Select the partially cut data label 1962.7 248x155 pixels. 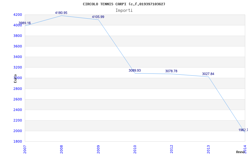[x=243, y=130]
